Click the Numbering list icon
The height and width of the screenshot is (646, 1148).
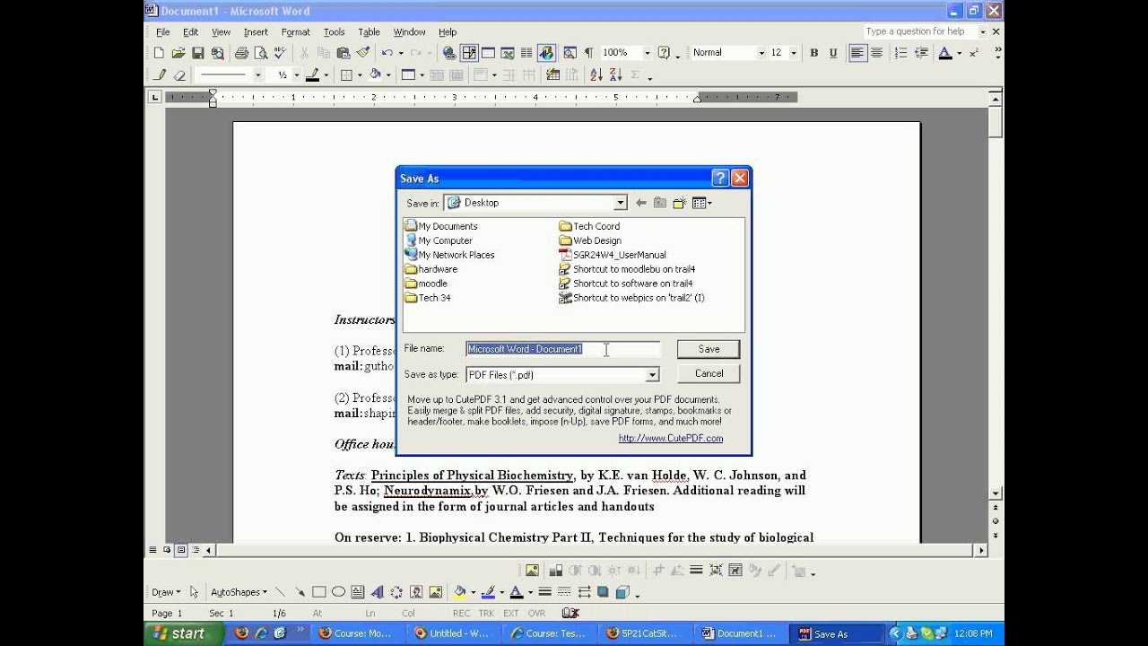(901, 53)
